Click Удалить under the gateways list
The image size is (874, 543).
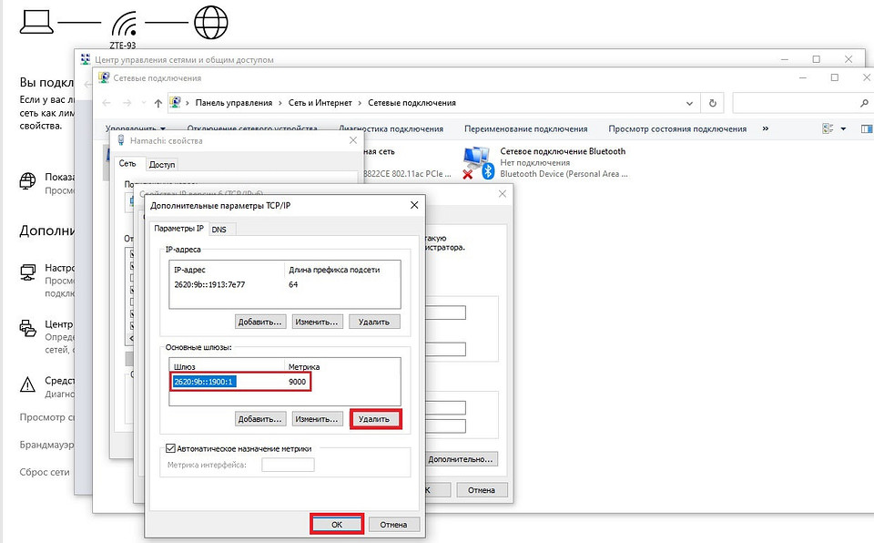pyautogui.click(x=374, y=419)
